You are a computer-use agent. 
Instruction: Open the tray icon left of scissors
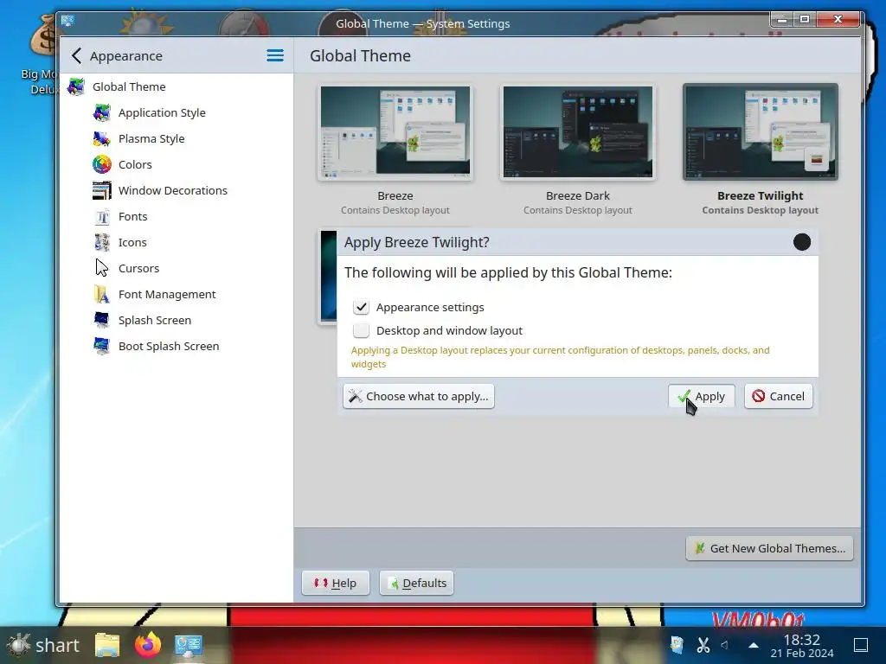click(677, 645)
